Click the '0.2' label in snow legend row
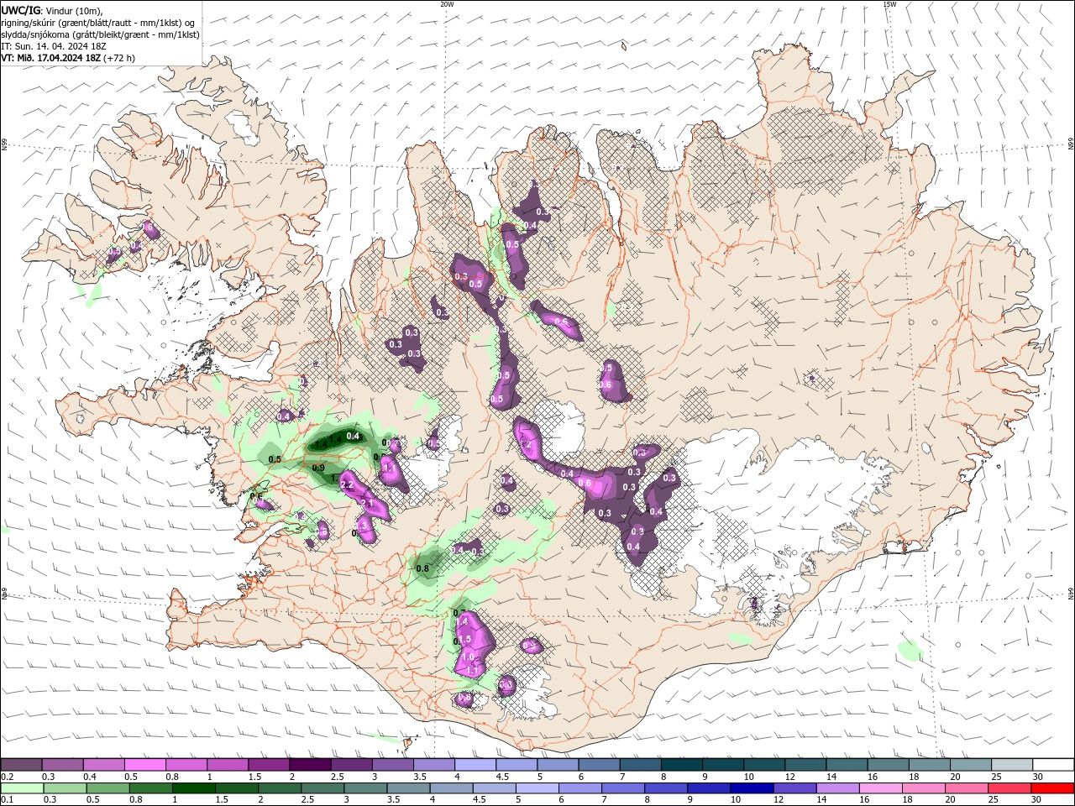The image size is (1075, 806). tap(7, 777)
